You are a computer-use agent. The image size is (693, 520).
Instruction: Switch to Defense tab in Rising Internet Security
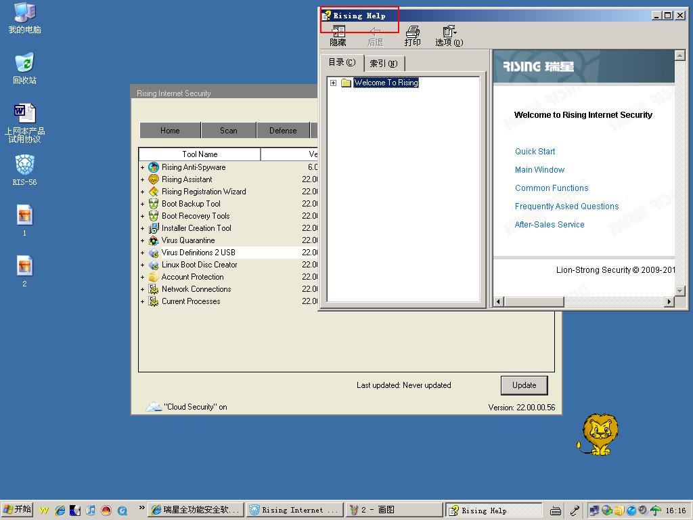click(283, 131)
